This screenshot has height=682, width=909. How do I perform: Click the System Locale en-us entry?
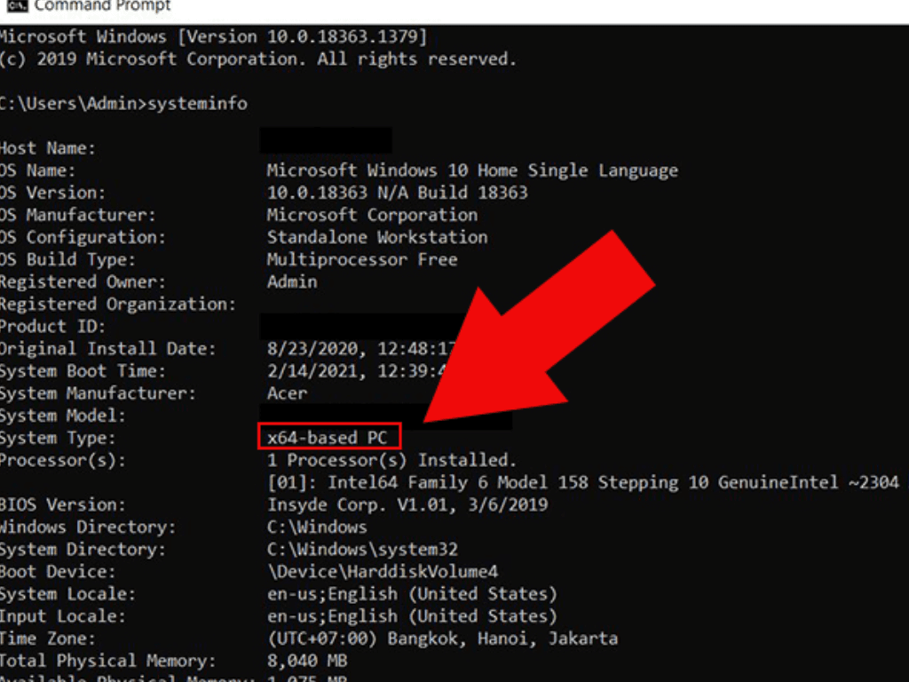413,593
